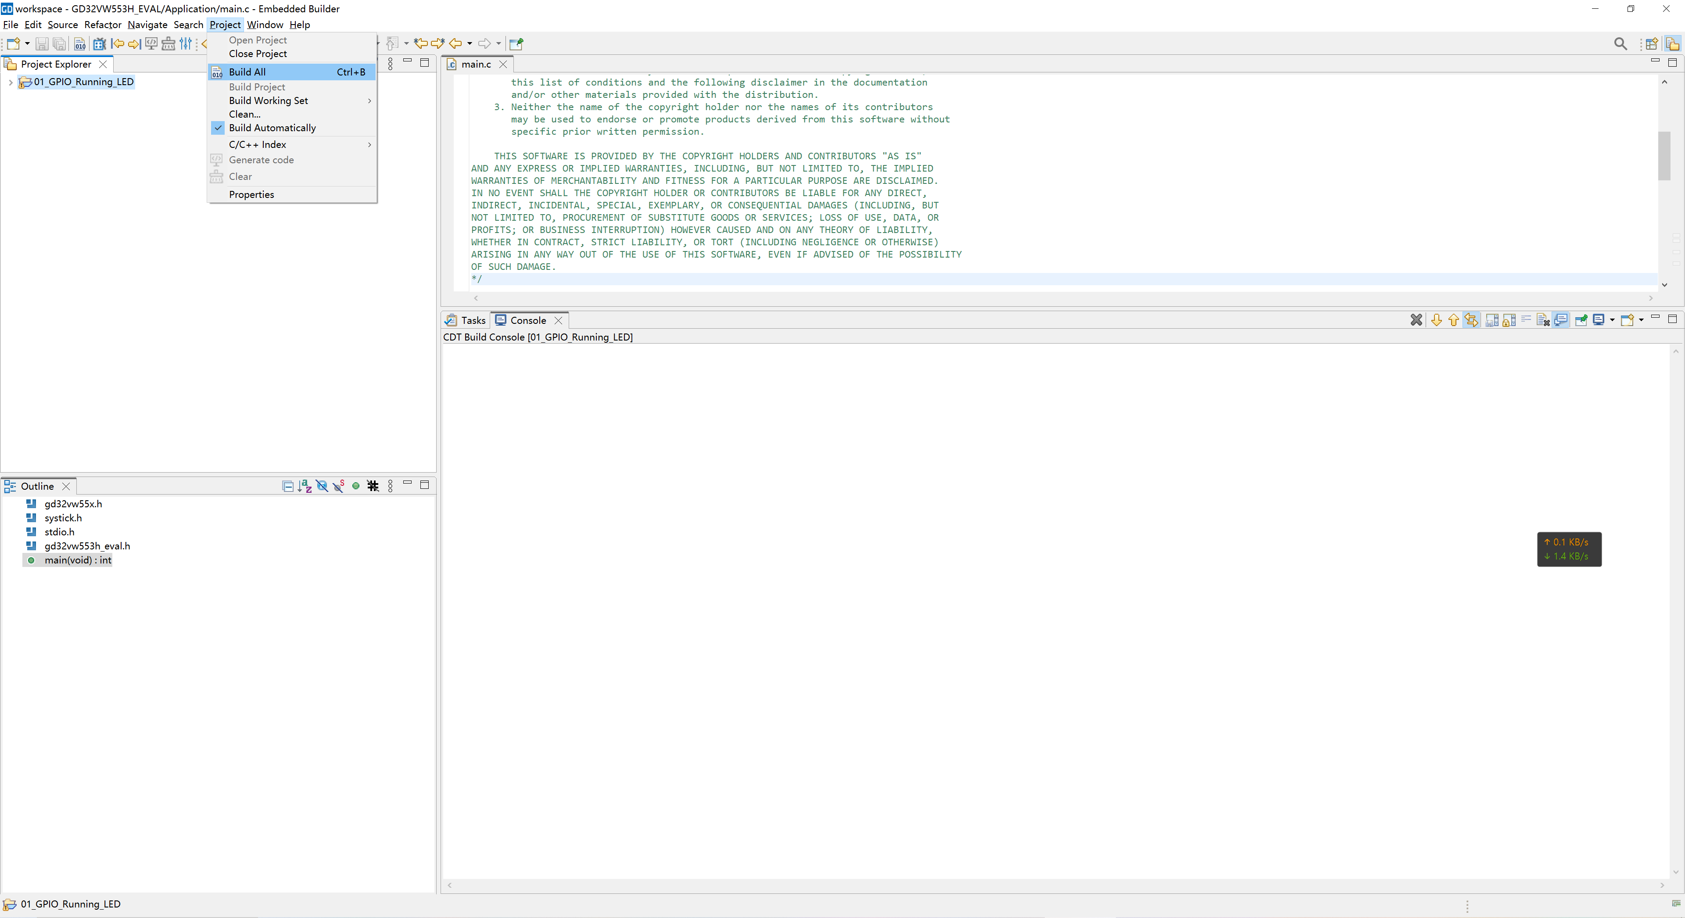Toggle alphabetical sort in Outline
This screenshot has height=918, width=1685.
[304, 486]
